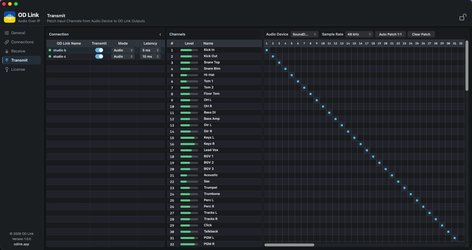The height and width of the screenshot is (250, 472).
Task: Click studio c green status dot
Action: tap(50, 56)
